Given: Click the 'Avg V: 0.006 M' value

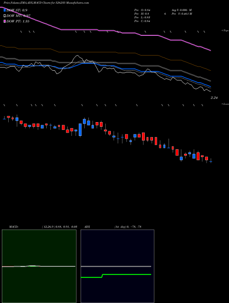Looking at the screenshot, I should 181,10.
